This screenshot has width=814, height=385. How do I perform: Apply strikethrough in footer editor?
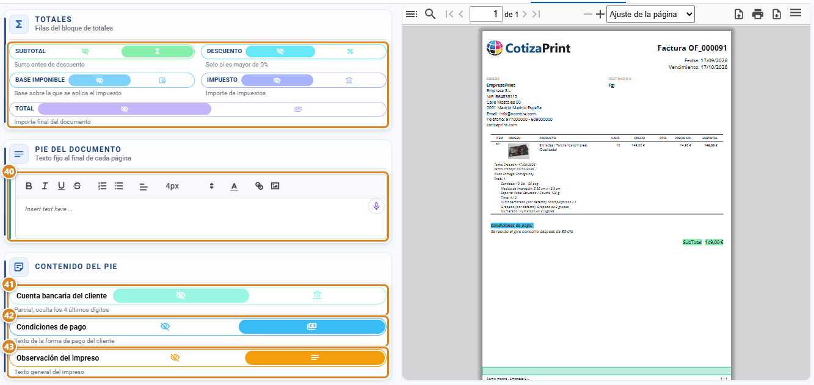(77, 186)
